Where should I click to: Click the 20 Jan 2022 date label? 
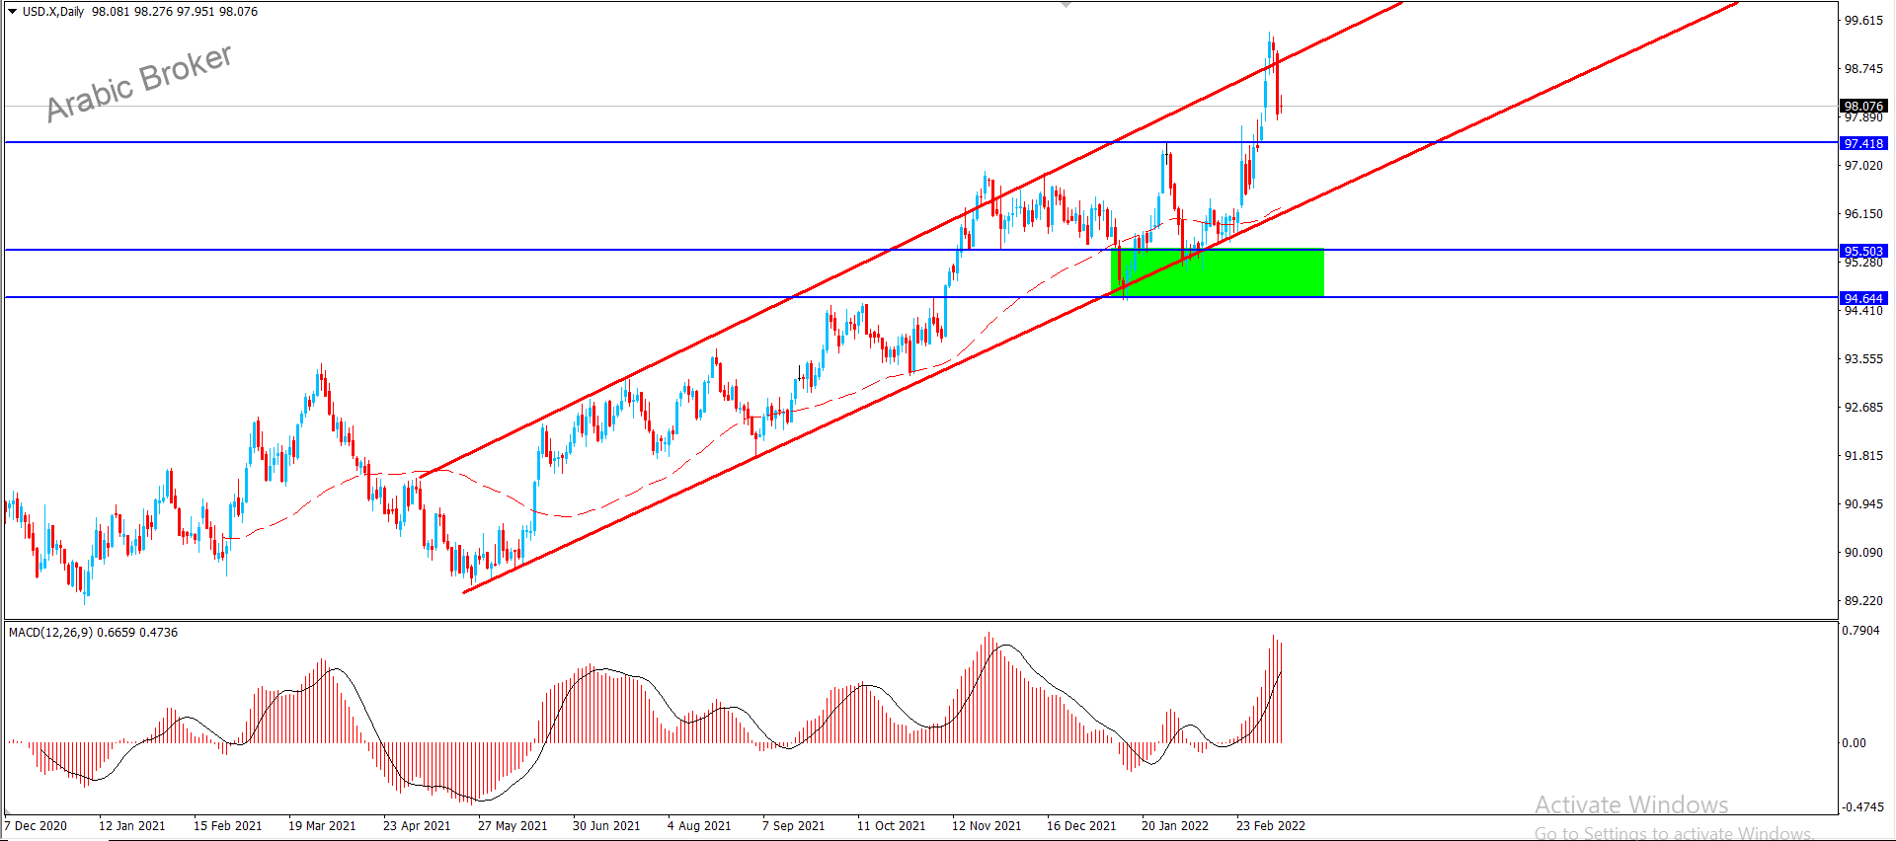pyautogui.click(x=1175, y=826)
